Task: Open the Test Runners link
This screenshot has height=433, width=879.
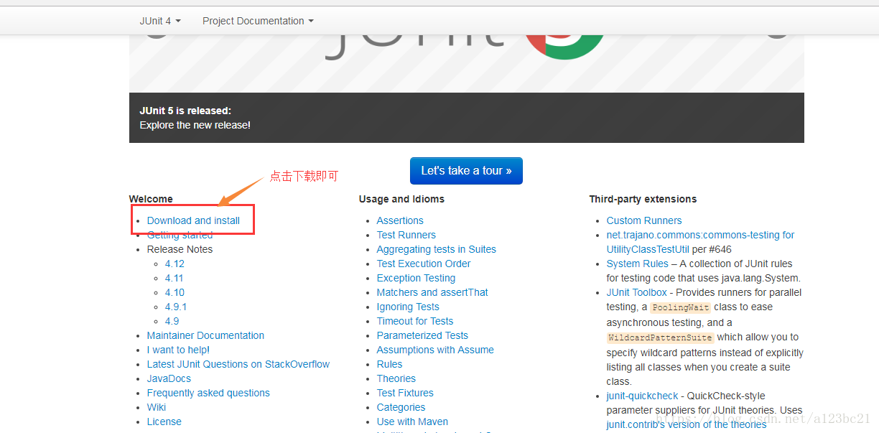Action: 406,235
